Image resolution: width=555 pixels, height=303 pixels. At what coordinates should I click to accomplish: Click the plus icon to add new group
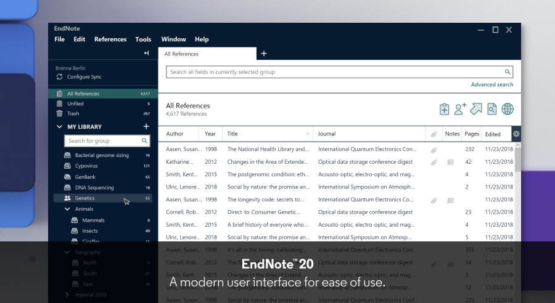[146, 126]
